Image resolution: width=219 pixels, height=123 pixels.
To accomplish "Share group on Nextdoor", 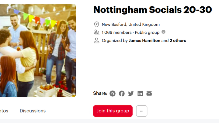I will click(x=113, y=94).
